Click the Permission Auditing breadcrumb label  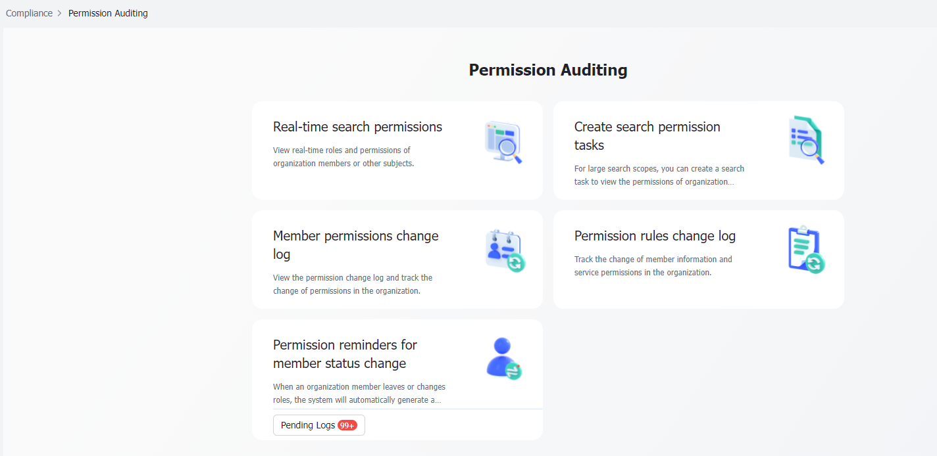pos(108,12)
